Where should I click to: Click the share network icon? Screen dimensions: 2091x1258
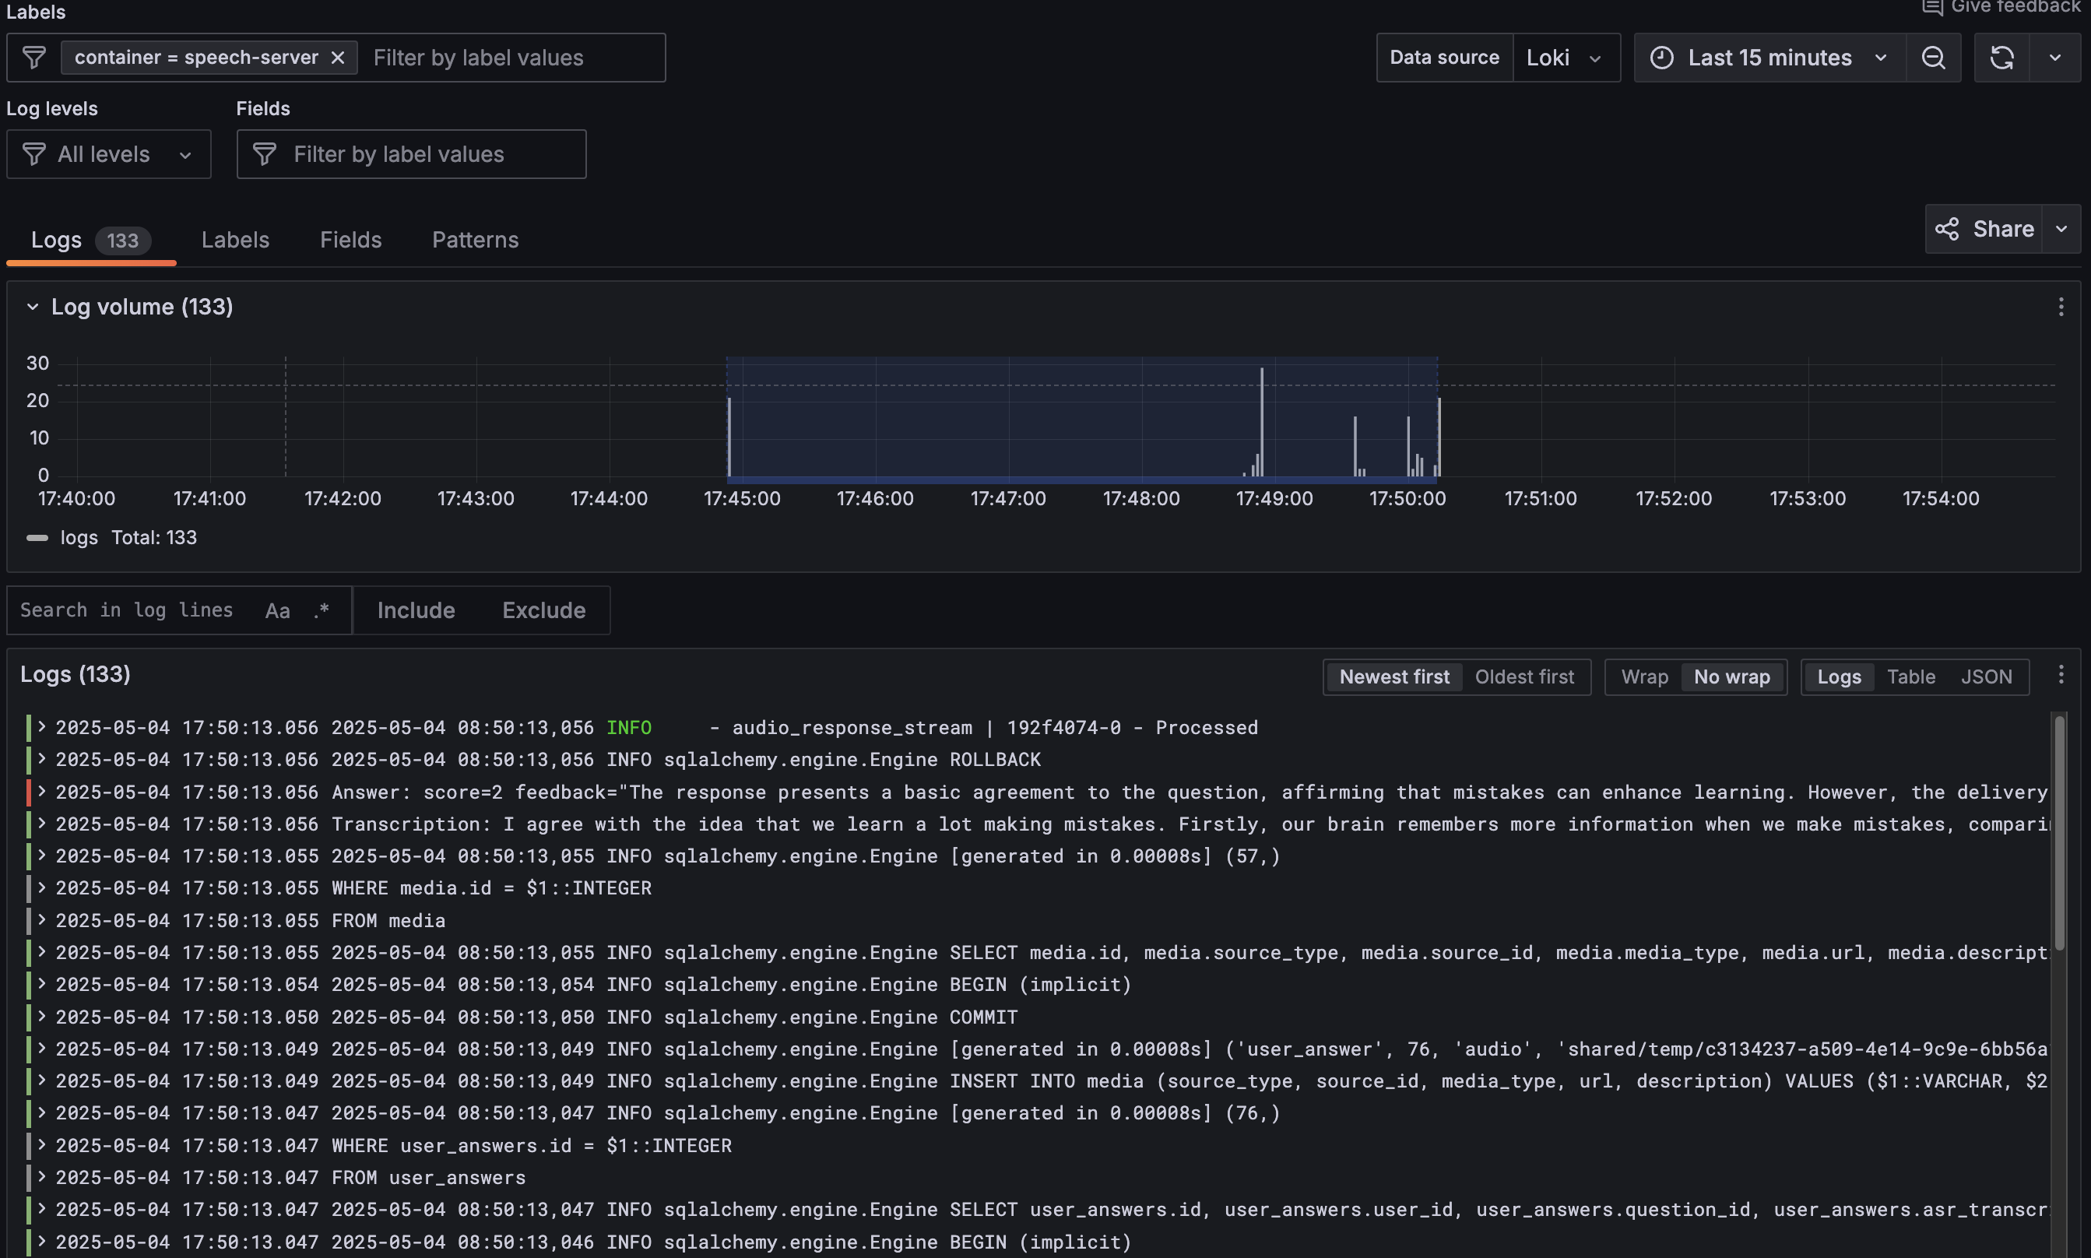coord(1947,229)
